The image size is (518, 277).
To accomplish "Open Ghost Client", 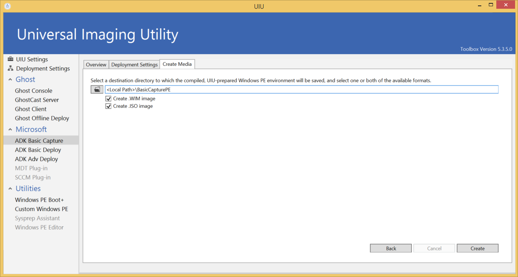I will point(31,109).
